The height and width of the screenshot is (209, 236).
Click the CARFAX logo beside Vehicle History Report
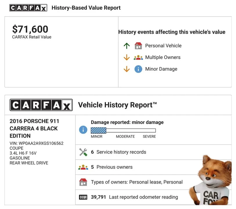coord(41,105)
